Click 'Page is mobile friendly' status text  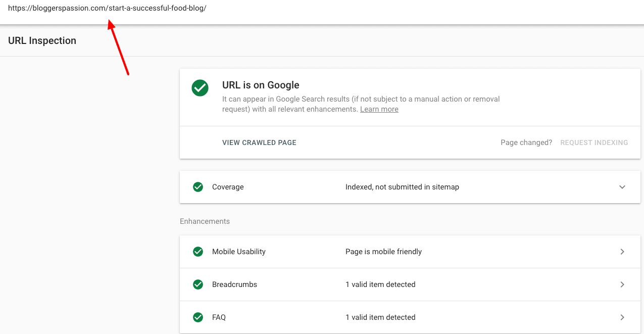point(383,252)
